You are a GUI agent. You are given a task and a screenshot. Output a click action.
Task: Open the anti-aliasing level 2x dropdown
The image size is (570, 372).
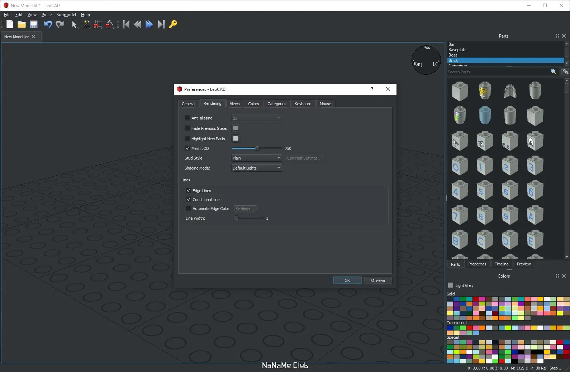(257, 118)
